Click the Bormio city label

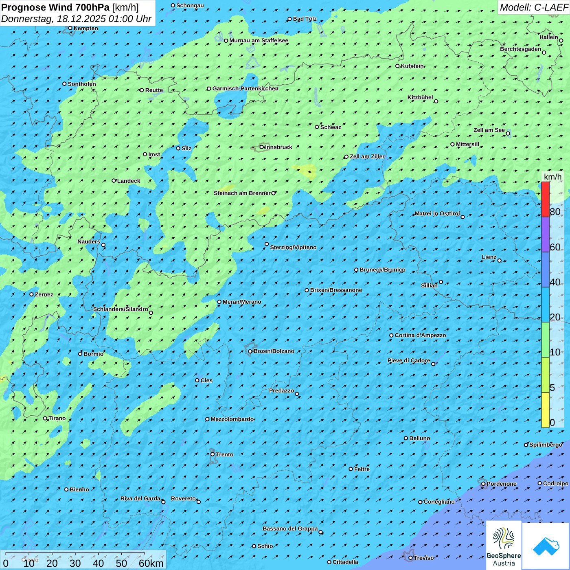94,354
